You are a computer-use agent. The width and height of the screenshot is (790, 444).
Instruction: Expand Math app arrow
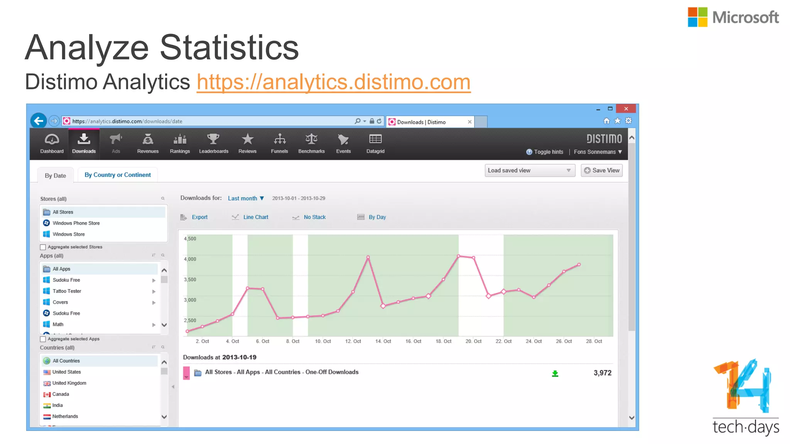[154, 325]
